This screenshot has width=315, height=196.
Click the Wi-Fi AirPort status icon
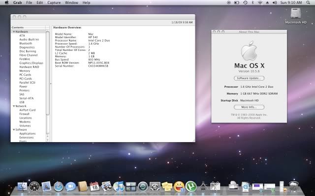click(x=260, y=2)
